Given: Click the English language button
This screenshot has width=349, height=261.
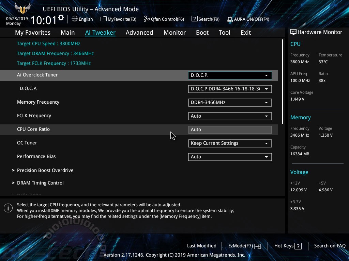Looking at the screenshot, I should [x=86, y=19].
